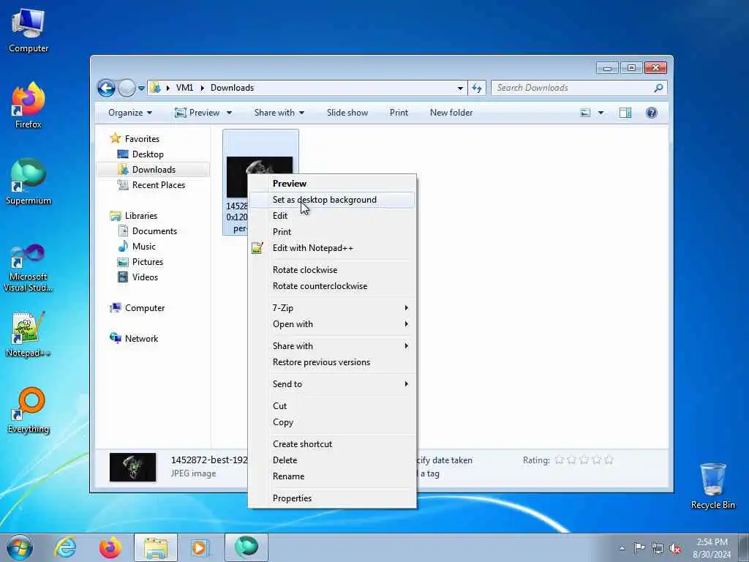The image size is (749, 562).
Task: Set rating to five stars
Action: [x=609, y=460]
